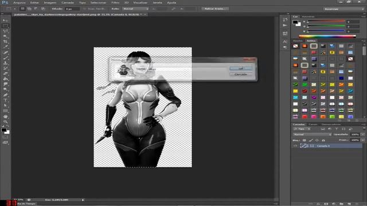Click the red channel value field

[353, 22]
